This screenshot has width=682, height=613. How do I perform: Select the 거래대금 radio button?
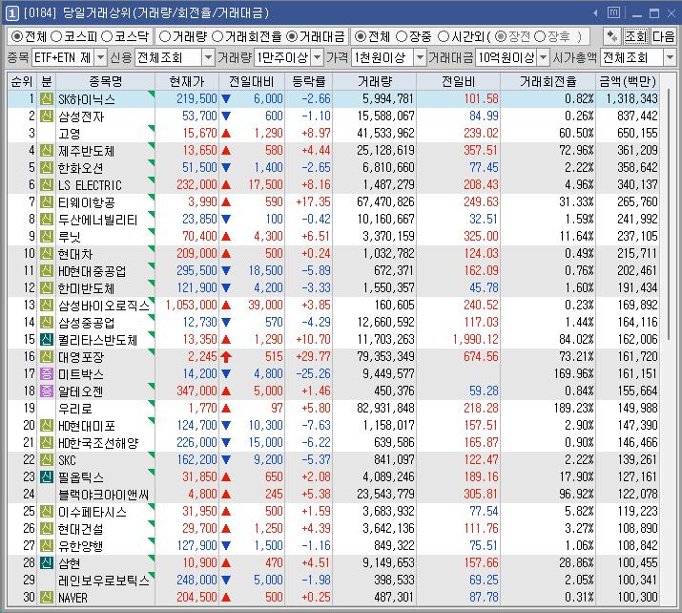pos(292,36)
